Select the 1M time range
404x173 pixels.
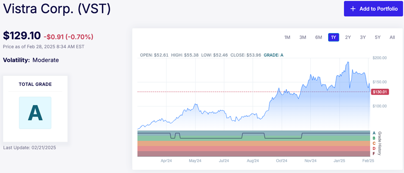(287, 38)
